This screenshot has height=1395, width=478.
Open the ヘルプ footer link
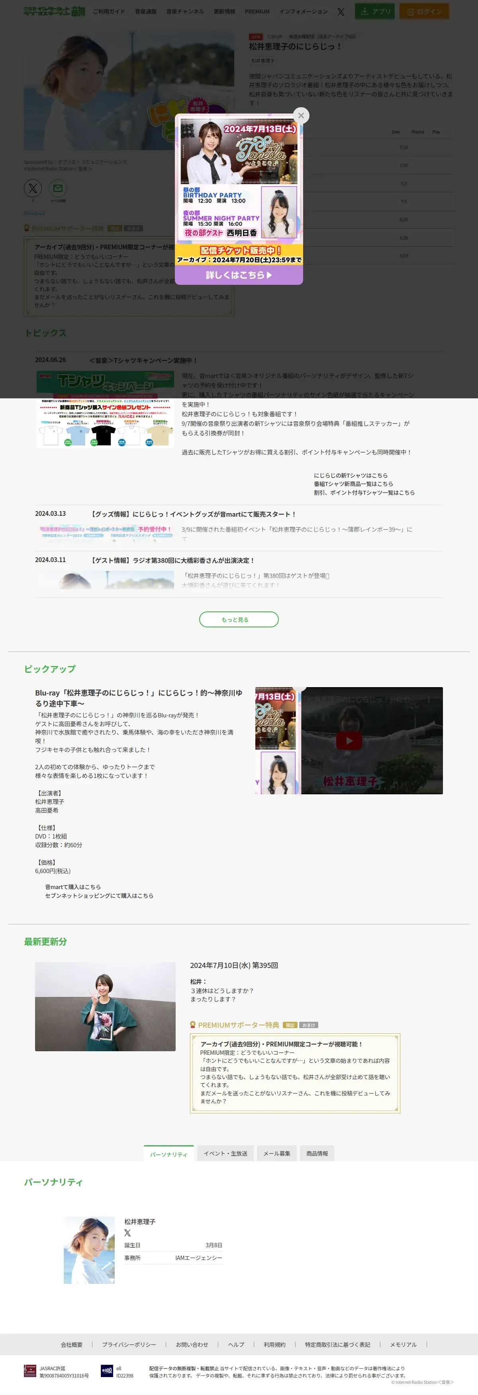236,1345
